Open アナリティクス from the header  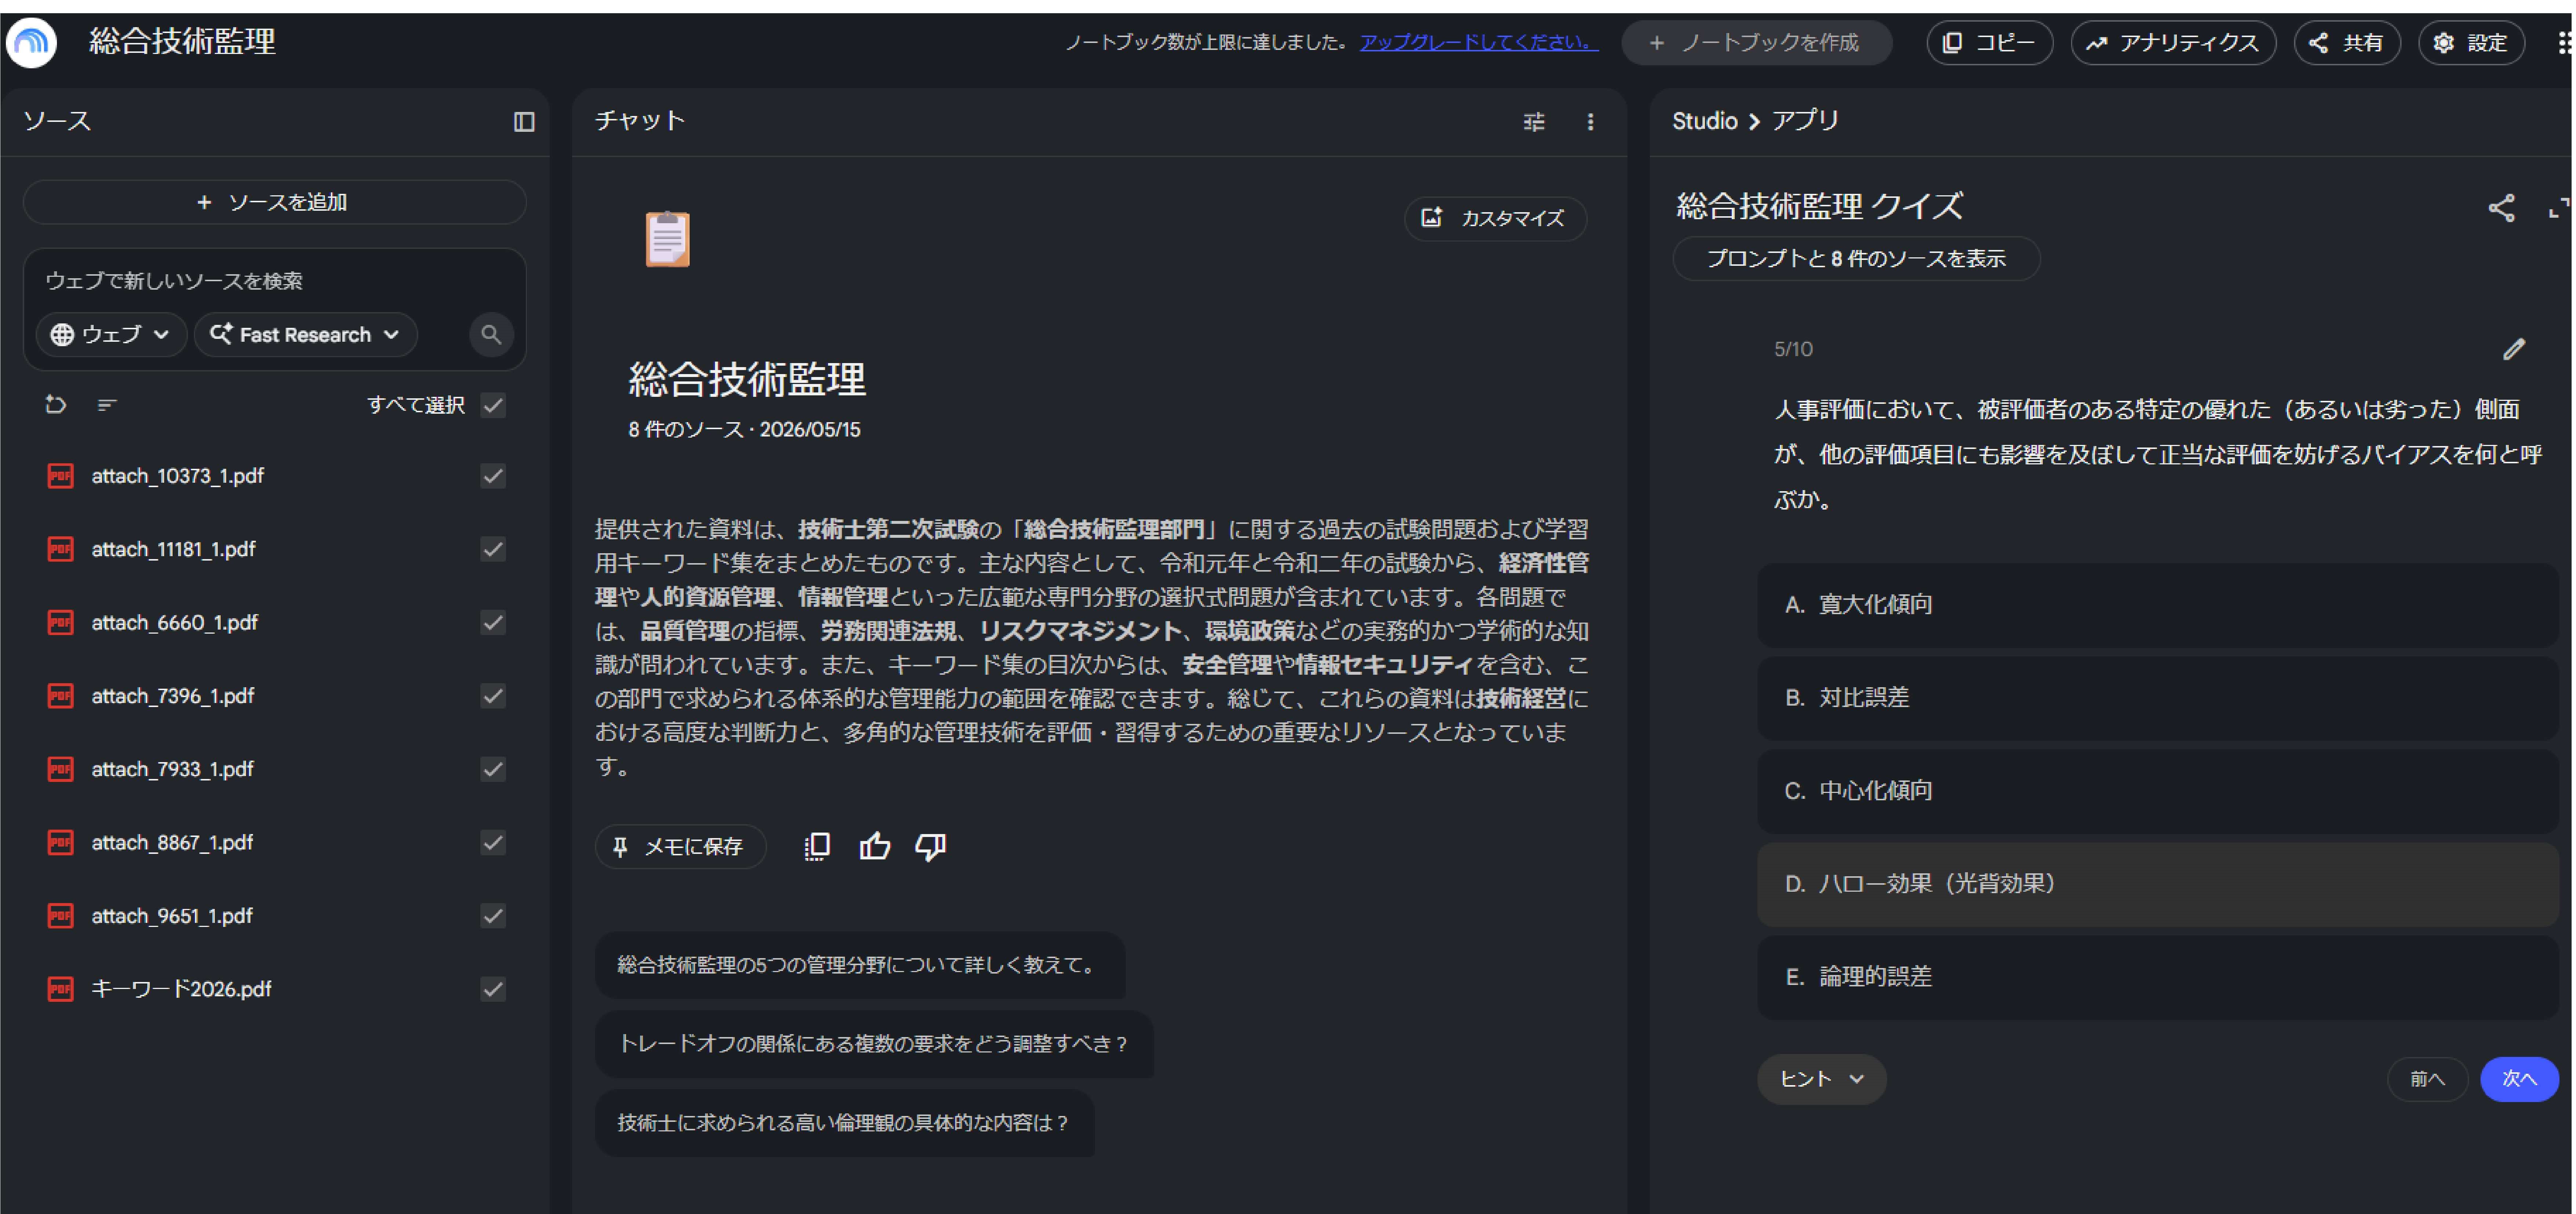point(2173,43)
